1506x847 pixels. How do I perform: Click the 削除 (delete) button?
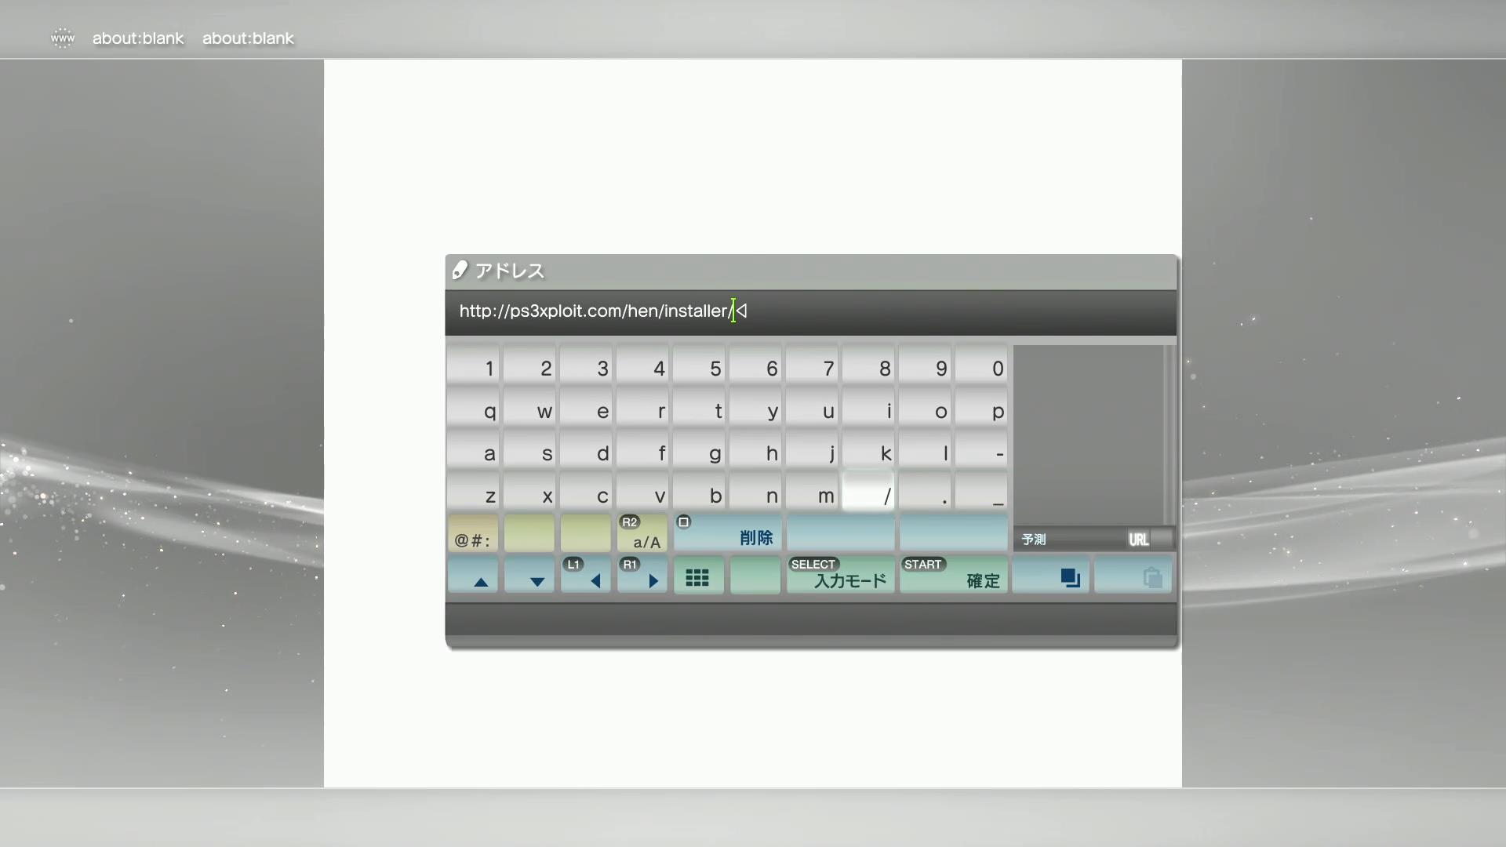[755, 536]
